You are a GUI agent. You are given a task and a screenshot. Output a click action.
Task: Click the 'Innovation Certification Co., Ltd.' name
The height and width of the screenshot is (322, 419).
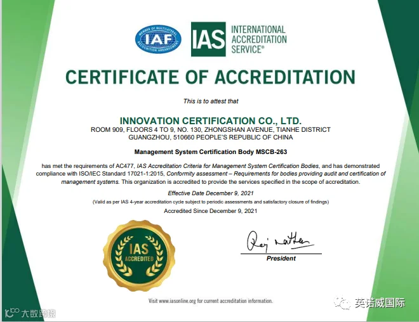[211, 121]
